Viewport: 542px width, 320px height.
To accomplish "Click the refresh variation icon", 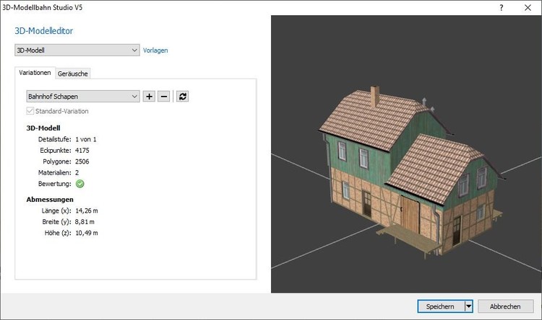I will coord(183,97).
